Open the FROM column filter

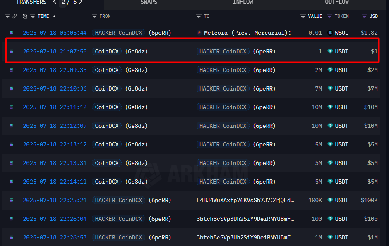click(x=94, y=16)
